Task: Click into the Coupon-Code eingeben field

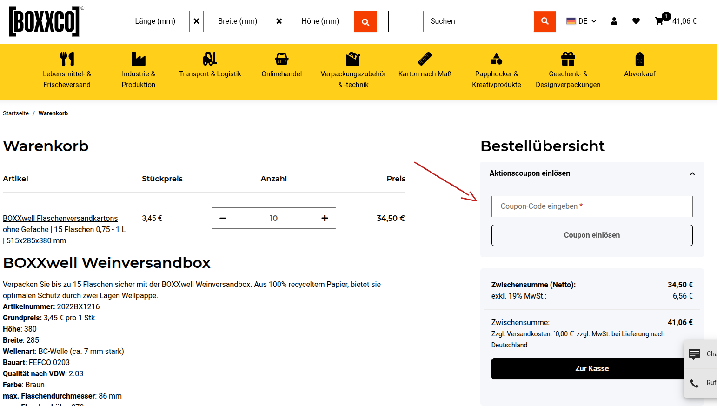Action: coord(591,206)
